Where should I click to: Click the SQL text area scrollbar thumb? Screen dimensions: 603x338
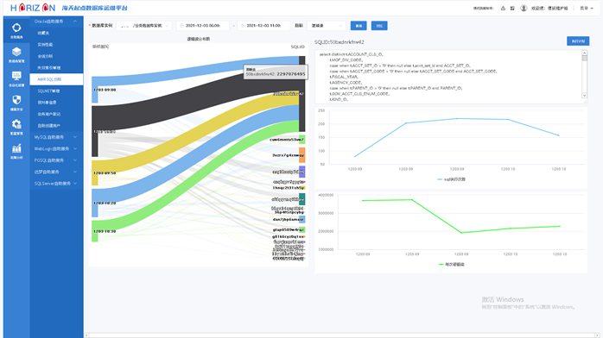point(585,59)
